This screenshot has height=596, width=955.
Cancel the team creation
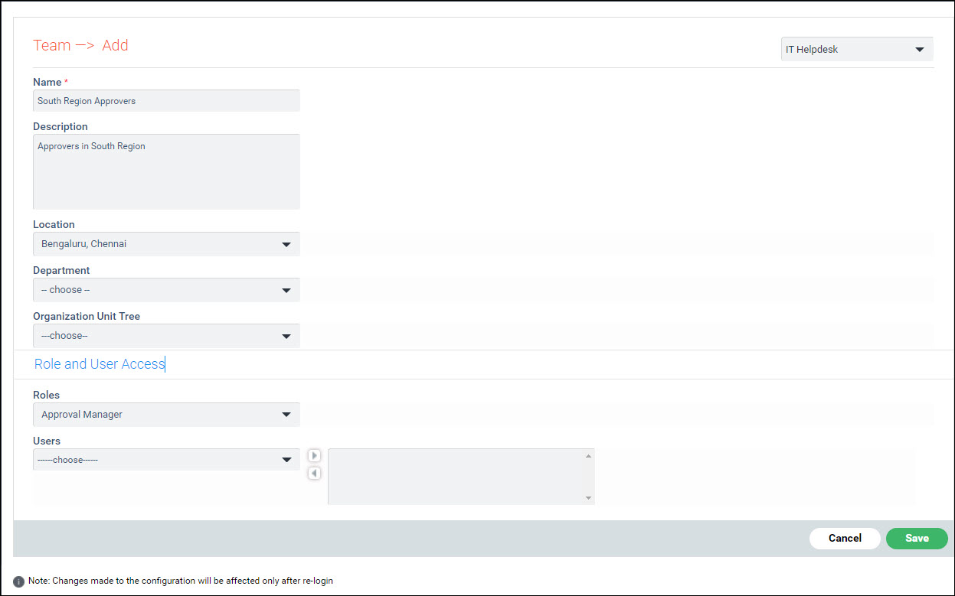(x=845, y=538)
